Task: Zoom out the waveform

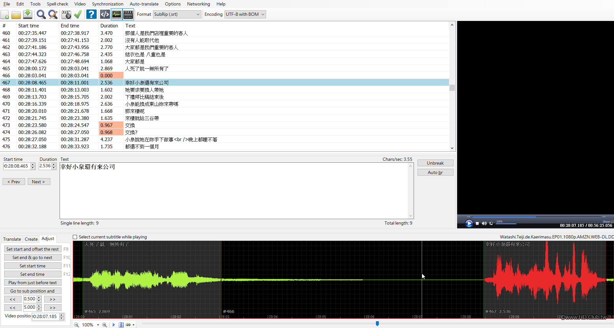Action: tap(76, 325)
